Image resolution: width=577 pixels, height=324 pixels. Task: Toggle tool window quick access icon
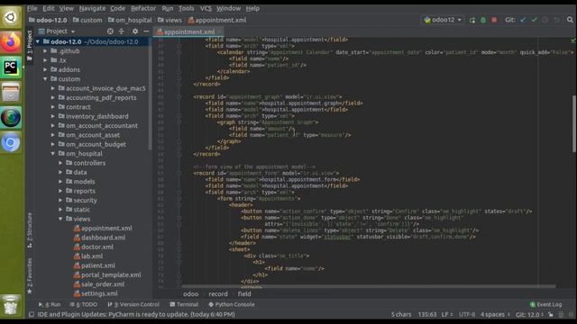point(32,314)
